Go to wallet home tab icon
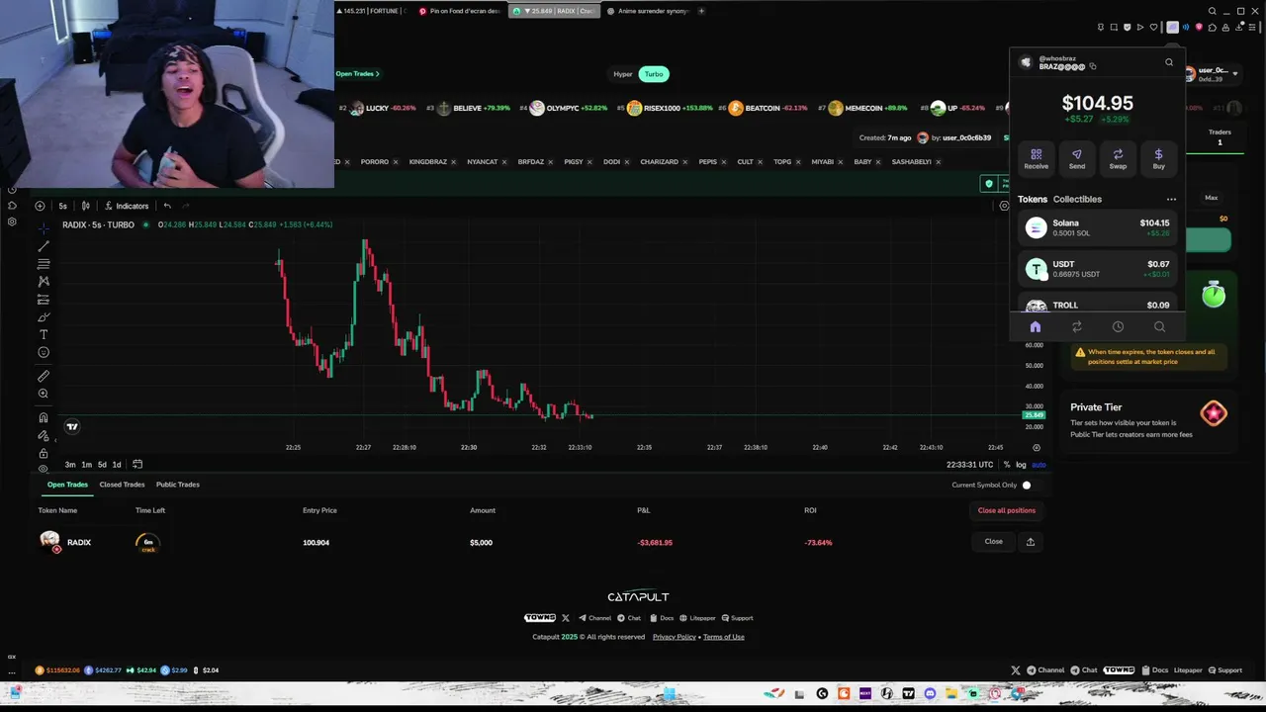The image size is (1266, 712). point(1036,327)
